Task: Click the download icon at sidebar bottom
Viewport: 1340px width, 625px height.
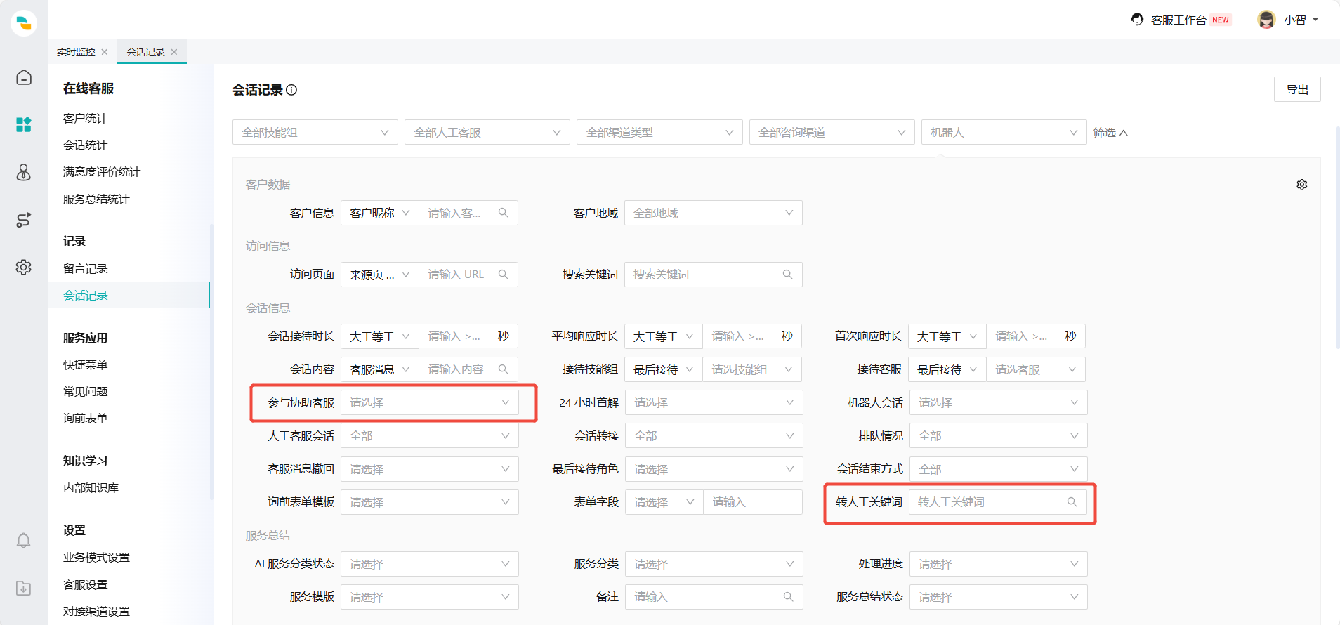Action: pyautogui.click(x=24, y=588)
